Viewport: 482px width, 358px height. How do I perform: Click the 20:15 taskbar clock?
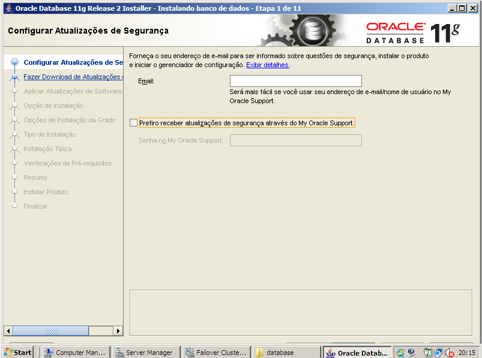coord(466,353)
